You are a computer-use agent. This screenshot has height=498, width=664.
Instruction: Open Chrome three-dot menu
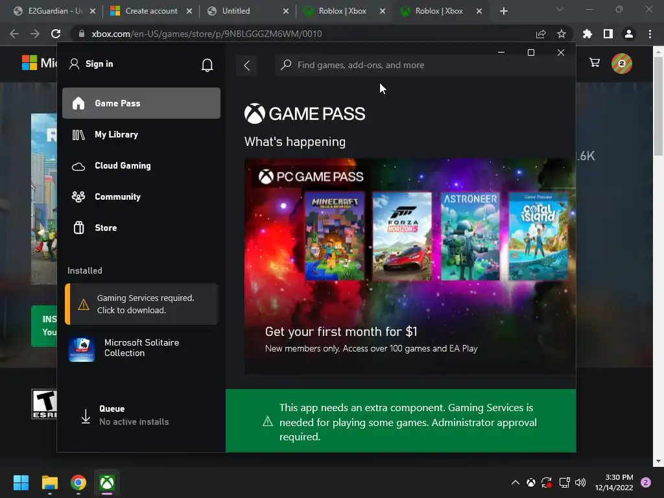pos(650,34)
